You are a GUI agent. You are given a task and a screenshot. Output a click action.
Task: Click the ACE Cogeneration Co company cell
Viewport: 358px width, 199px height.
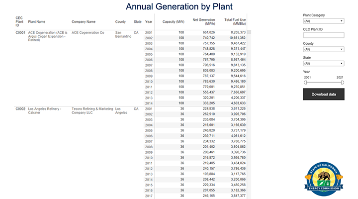point(88,33)
